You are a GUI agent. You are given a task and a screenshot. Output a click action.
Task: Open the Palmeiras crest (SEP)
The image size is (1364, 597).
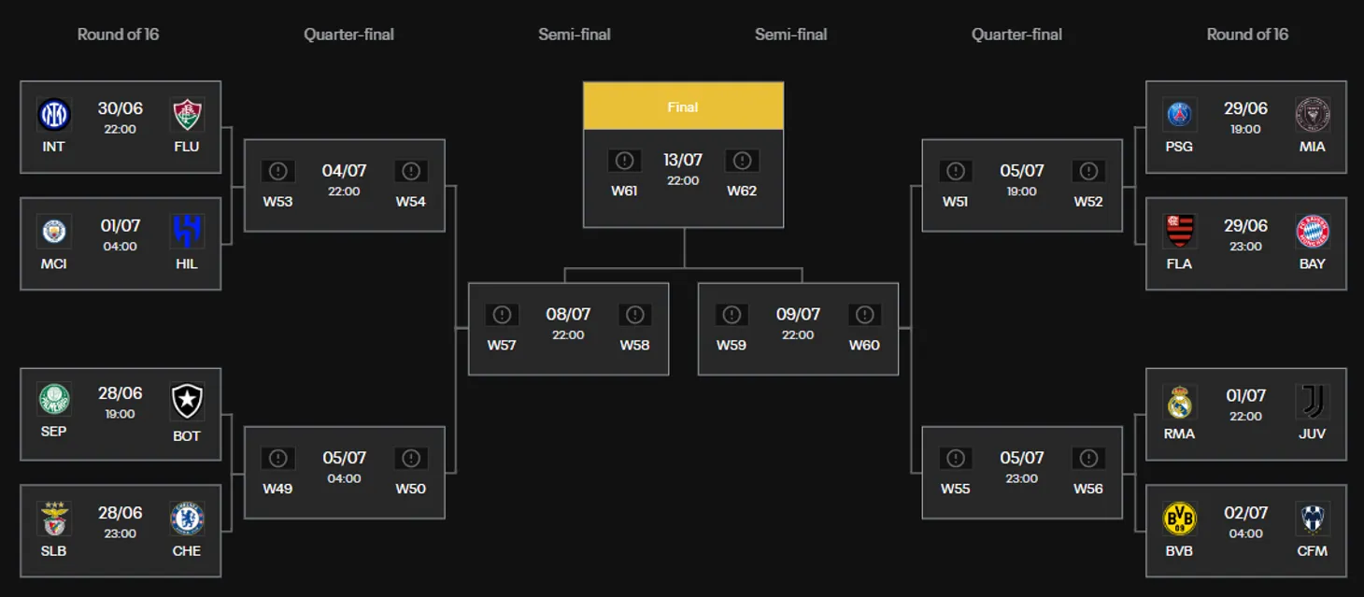tap(54, 400)
